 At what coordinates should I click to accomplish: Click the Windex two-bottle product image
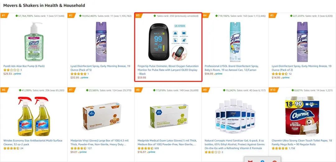[34, 116]
